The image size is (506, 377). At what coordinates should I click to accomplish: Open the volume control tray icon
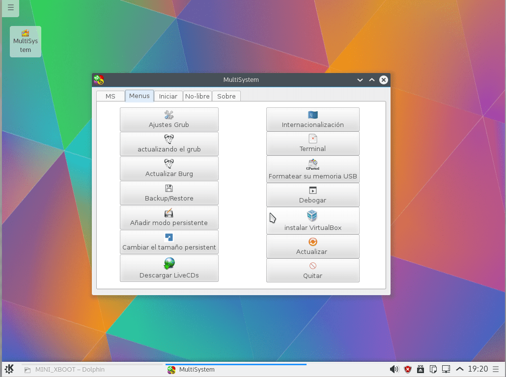click(394, 369)
